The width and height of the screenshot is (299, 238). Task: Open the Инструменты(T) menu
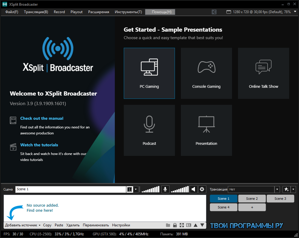128,12
